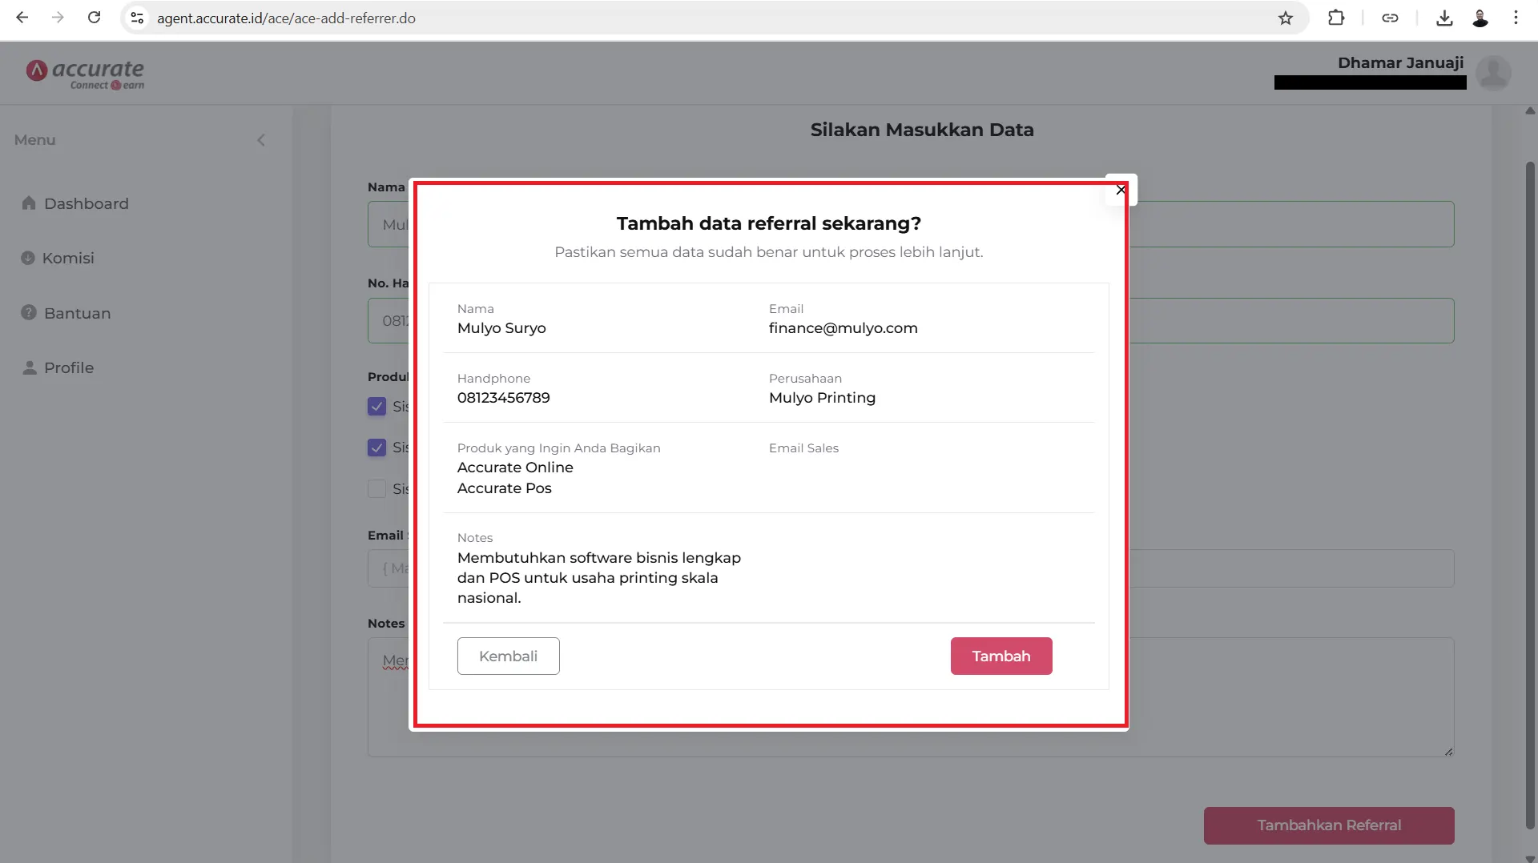Click the address bar URL

coord(286,18)
